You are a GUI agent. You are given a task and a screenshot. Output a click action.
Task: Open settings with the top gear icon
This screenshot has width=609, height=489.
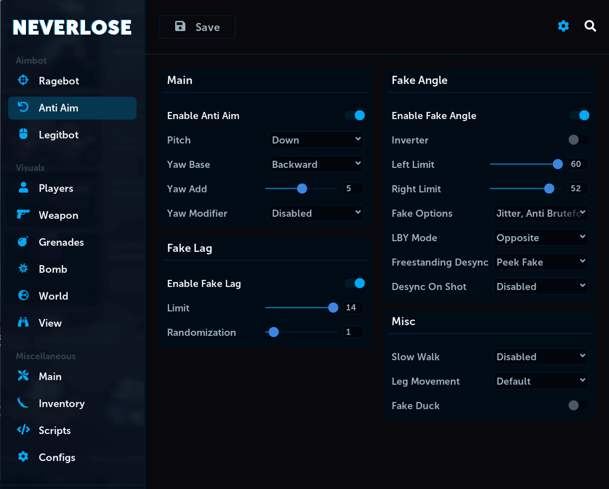(x=563, y=26)
